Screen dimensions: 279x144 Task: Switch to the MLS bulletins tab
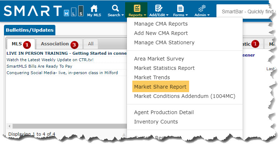point(21,44)
